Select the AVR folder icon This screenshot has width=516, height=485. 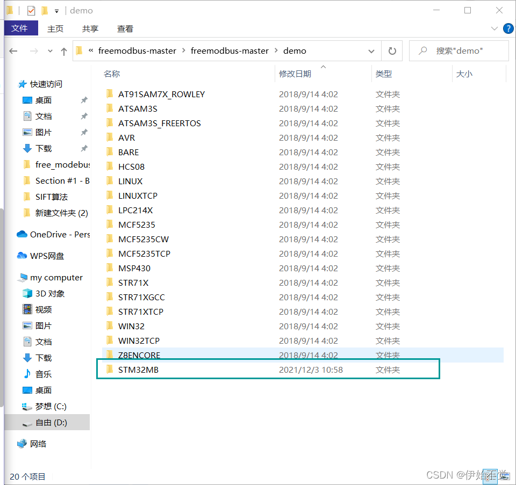click(110, 137)
